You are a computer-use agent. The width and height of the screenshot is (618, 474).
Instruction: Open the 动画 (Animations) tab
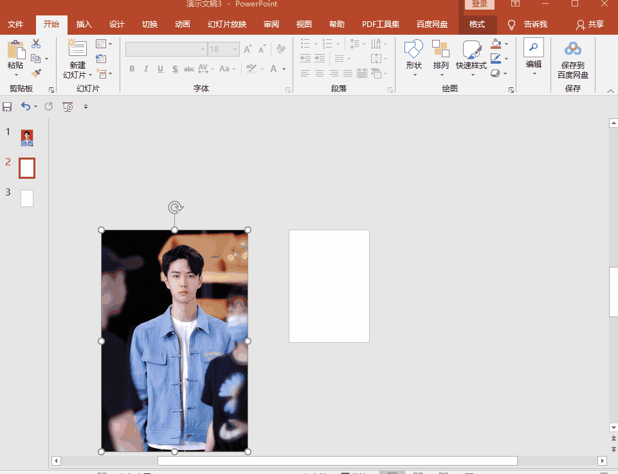pos(183,24)
